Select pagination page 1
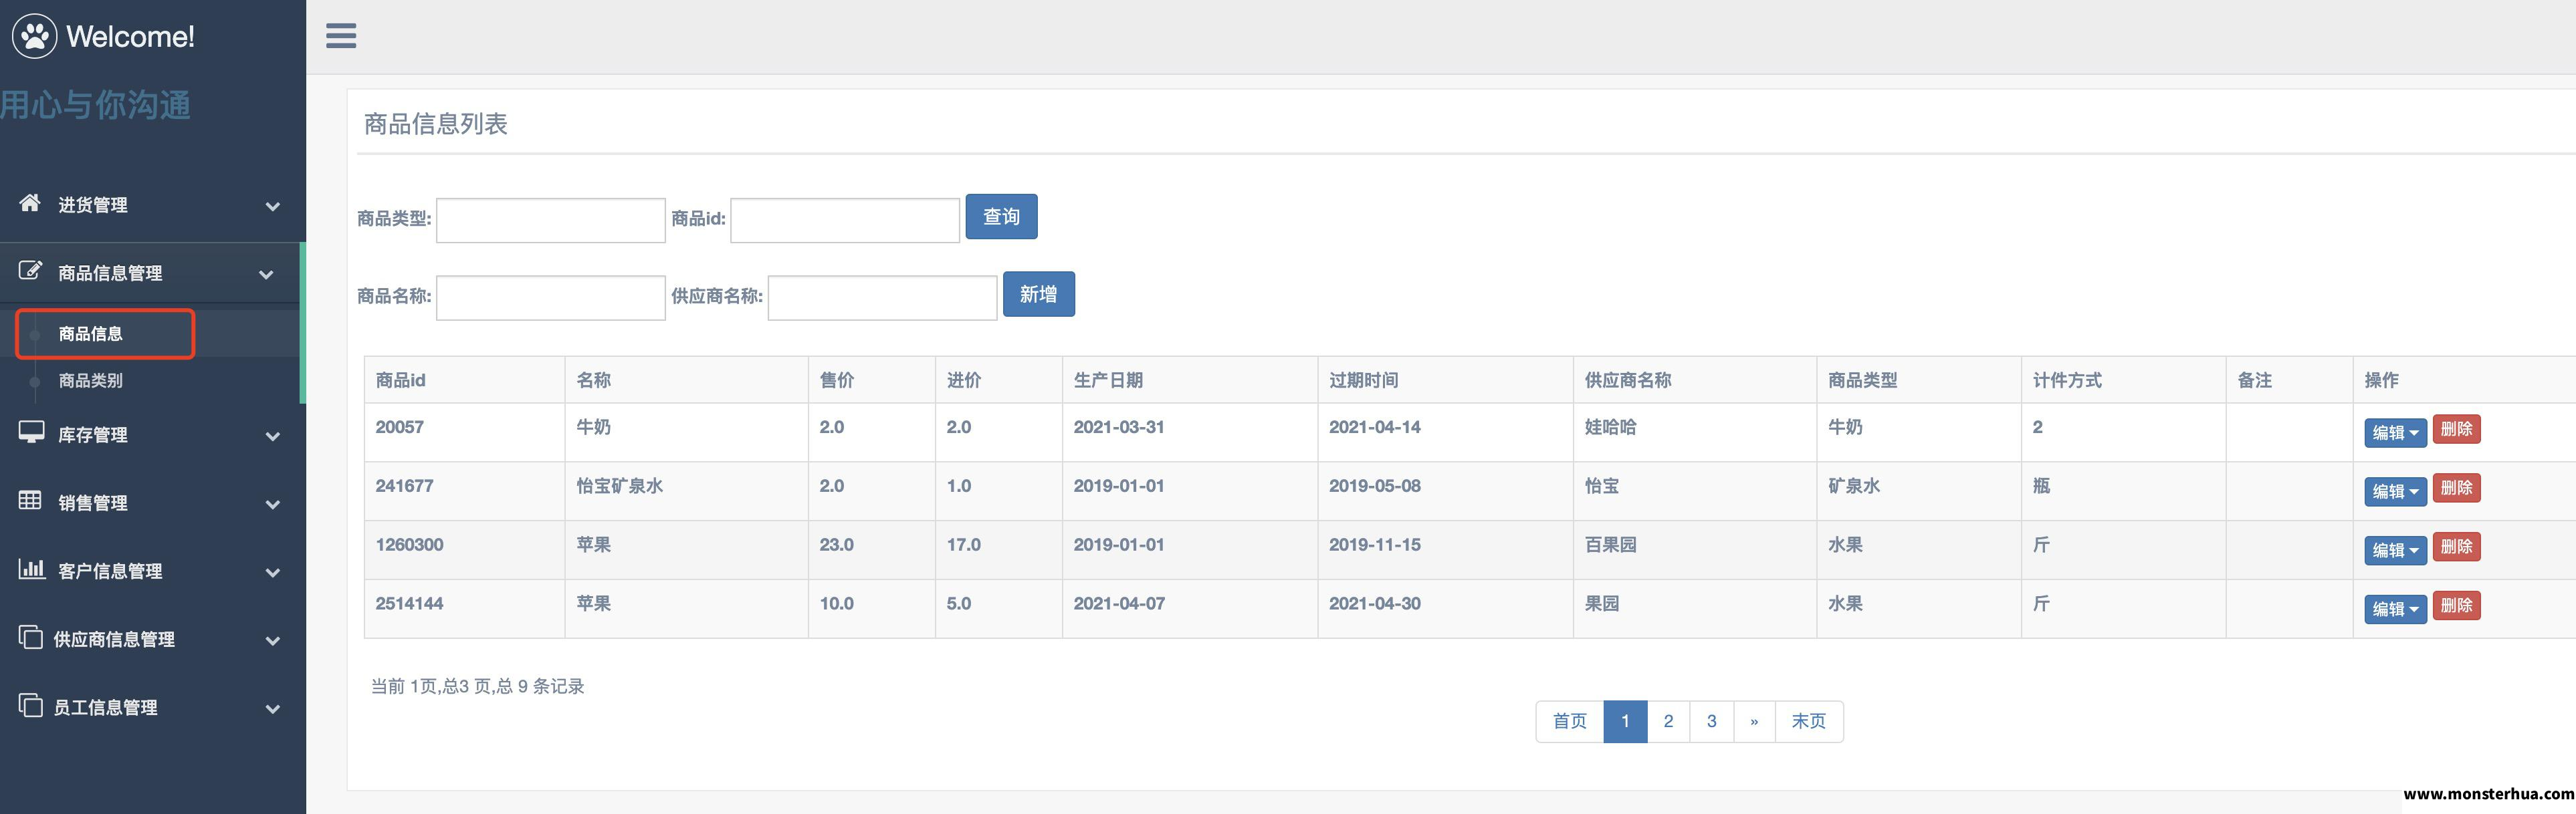2576x814 pixels. click(x=1625, y=721)
